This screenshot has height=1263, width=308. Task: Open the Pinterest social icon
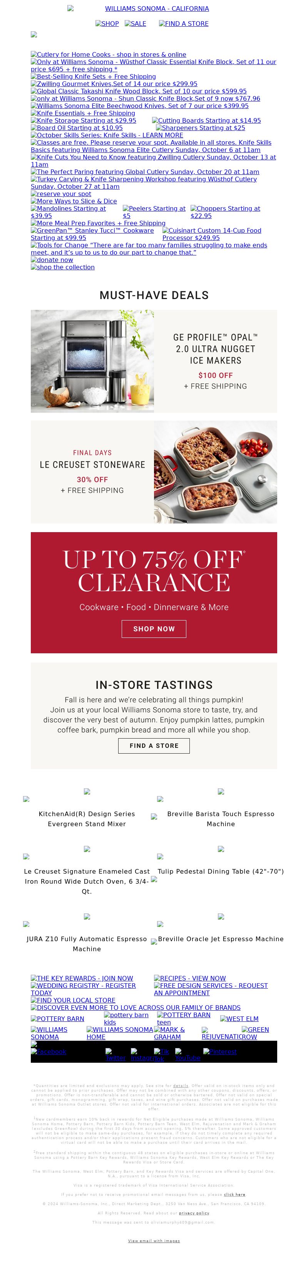(220, 1052)
